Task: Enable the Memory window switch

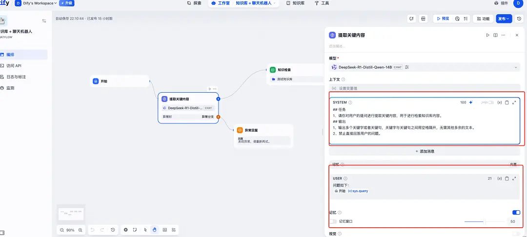Action: coord(333,221)
